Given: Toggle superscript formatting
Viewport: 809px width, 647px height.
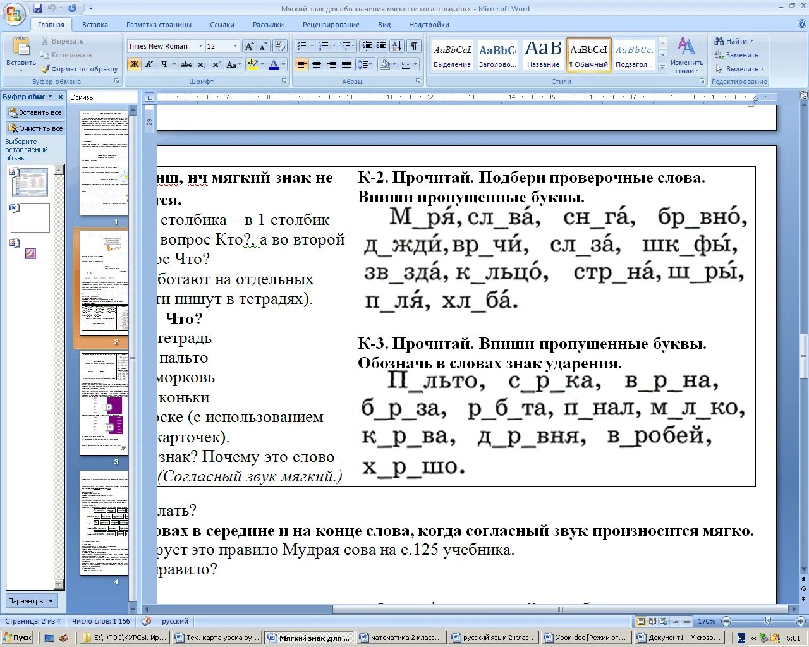Looking at the screenshot, I should click(216, 64).
